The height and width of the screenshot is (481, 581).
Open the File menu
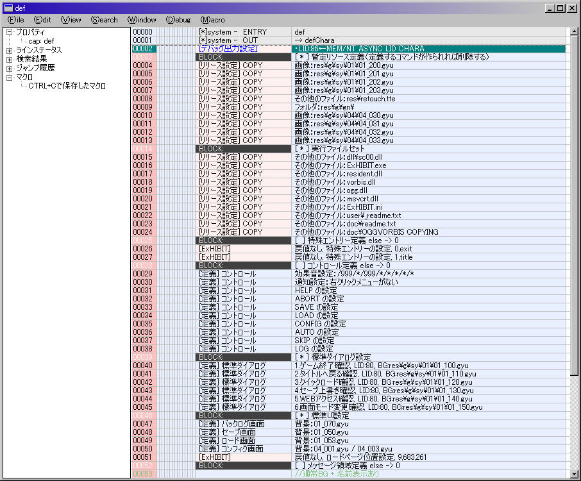pyautogui.click(x=15, y=20)
